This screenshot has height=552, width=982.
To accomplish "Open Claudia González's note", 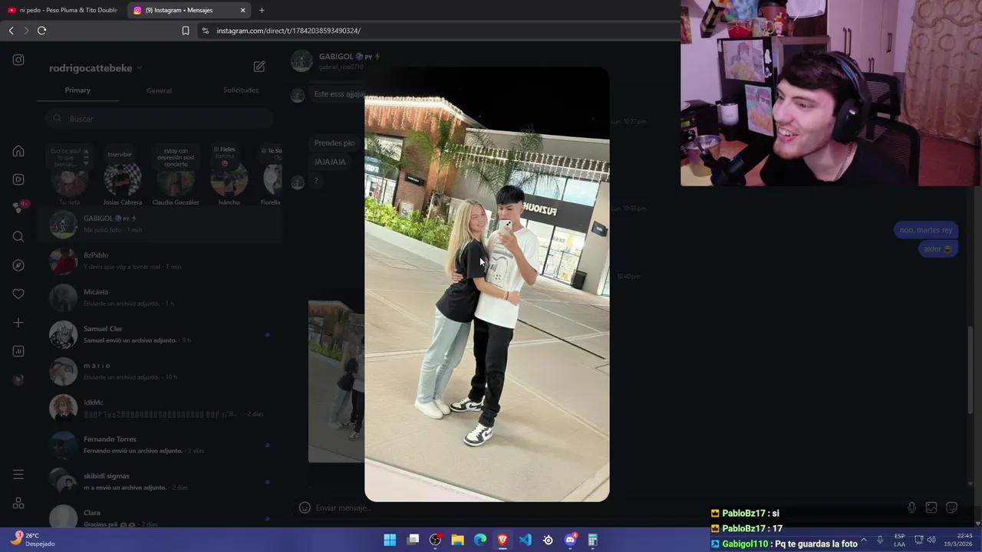I will (176, 176).
